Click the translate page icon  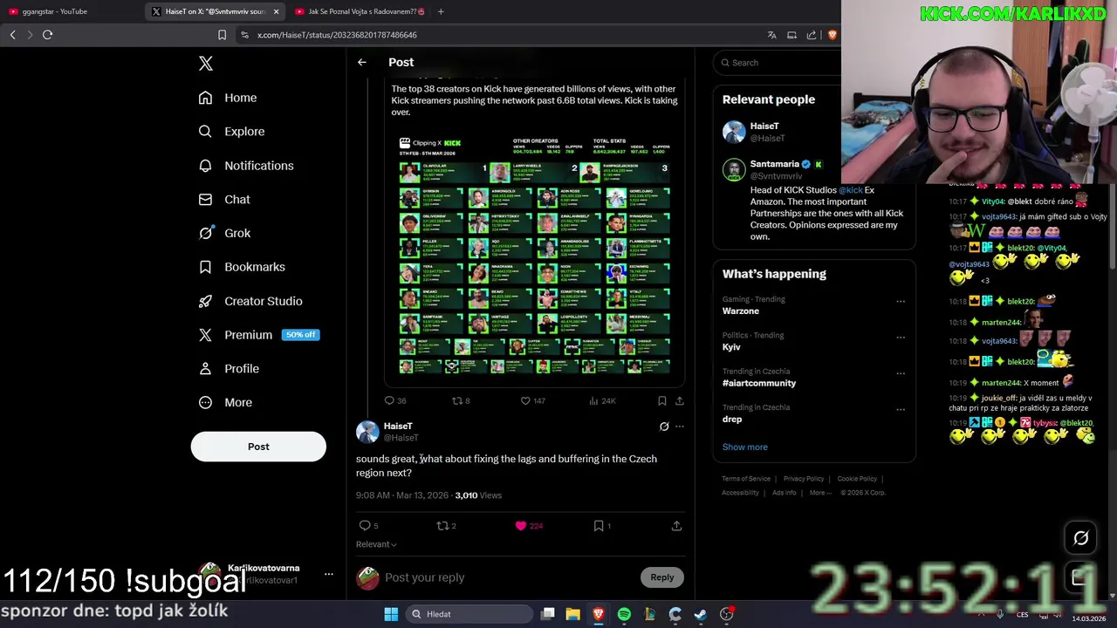771,35
